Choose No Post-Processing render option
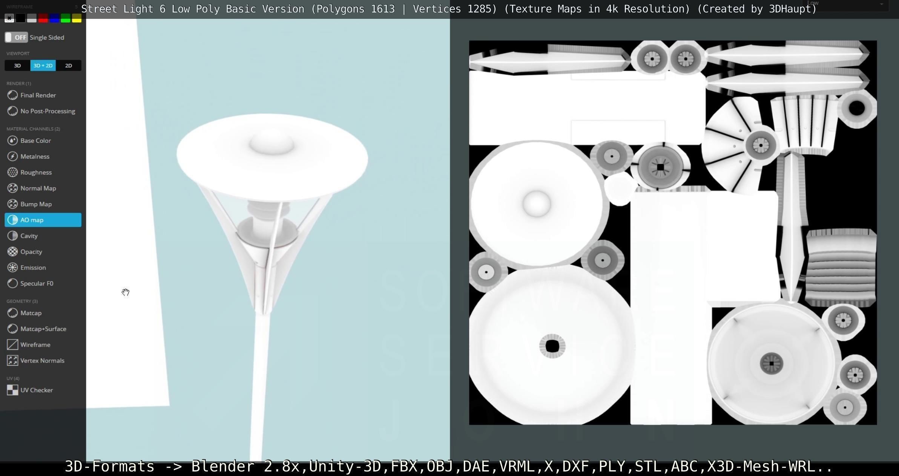899x476 pixels. point(43,111)
